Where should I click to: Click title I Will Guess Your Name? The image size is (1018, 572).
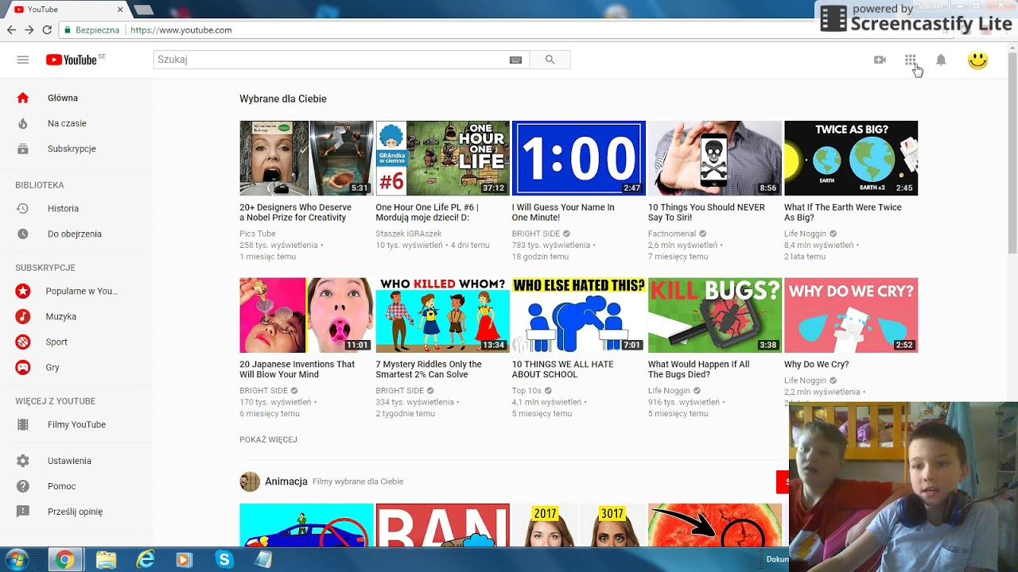(563, 212)
